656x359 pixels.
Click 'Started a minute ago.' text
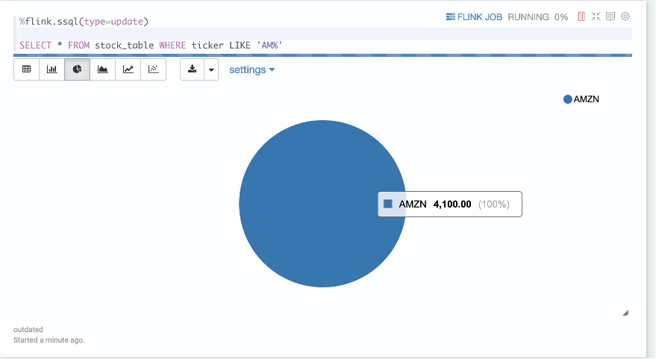point(49,340)
